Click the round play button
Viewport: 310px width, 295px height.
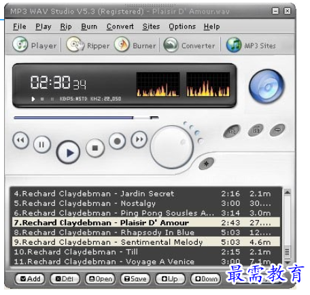click(68, 152)
